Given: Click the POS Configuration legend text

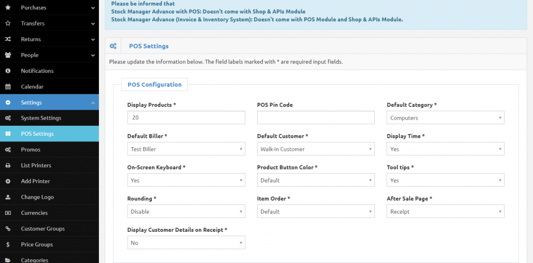Looking at the screenshot, I should click(x=154, y=85).
